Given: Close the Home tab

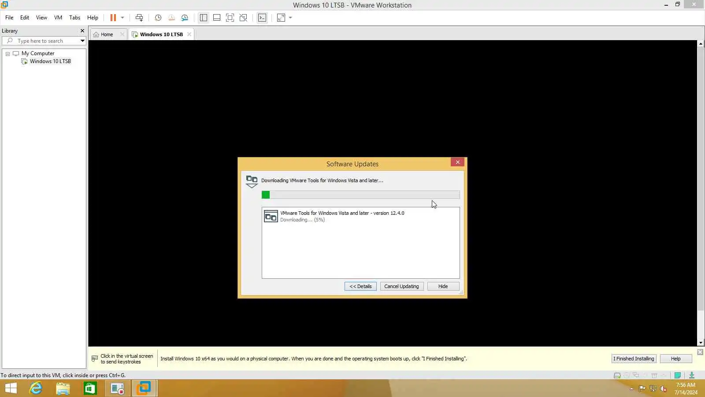Looking at the screenshot, I should pos(122,34).
